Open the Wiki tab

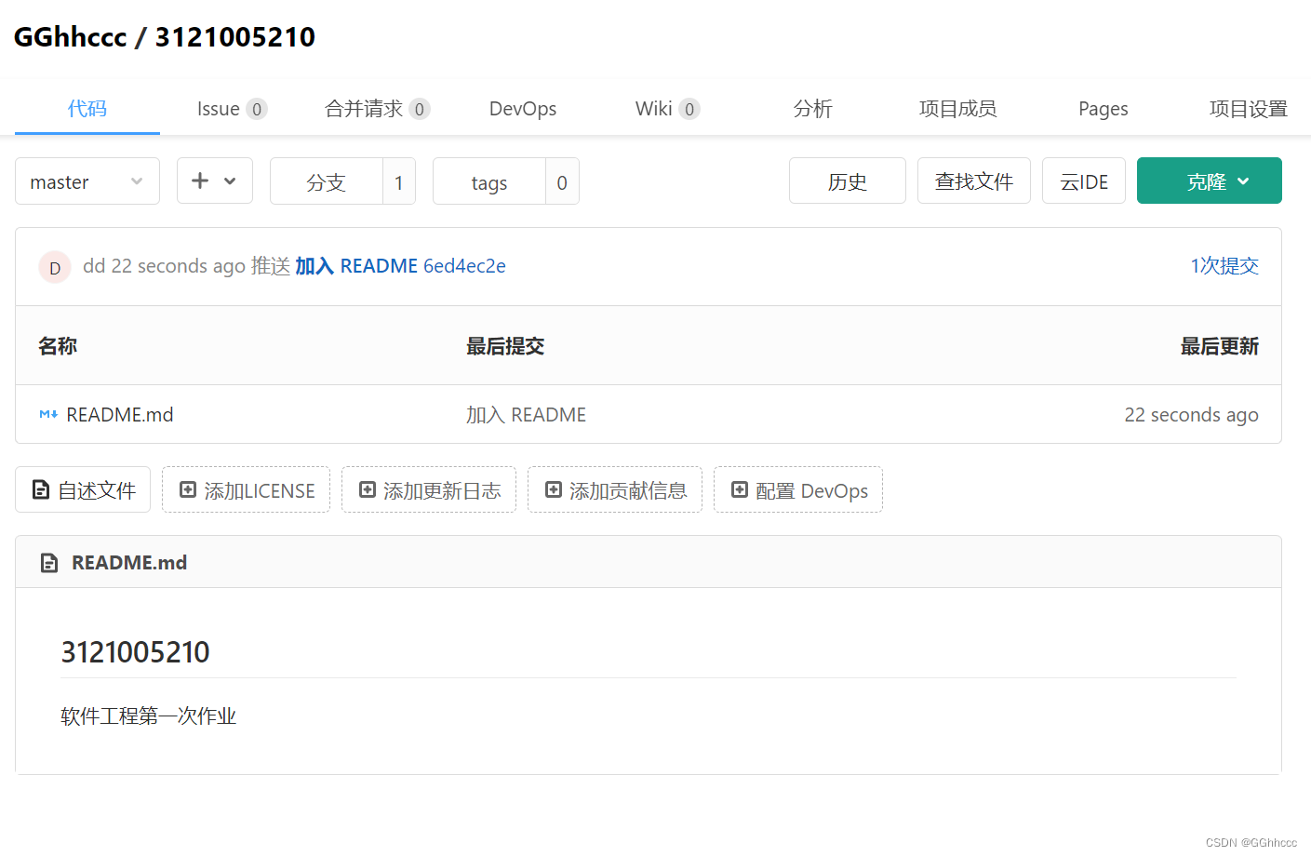667,109
